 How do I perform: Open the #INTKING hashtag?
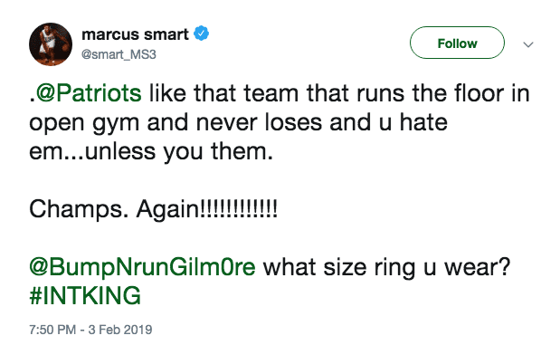click(85, 296)
